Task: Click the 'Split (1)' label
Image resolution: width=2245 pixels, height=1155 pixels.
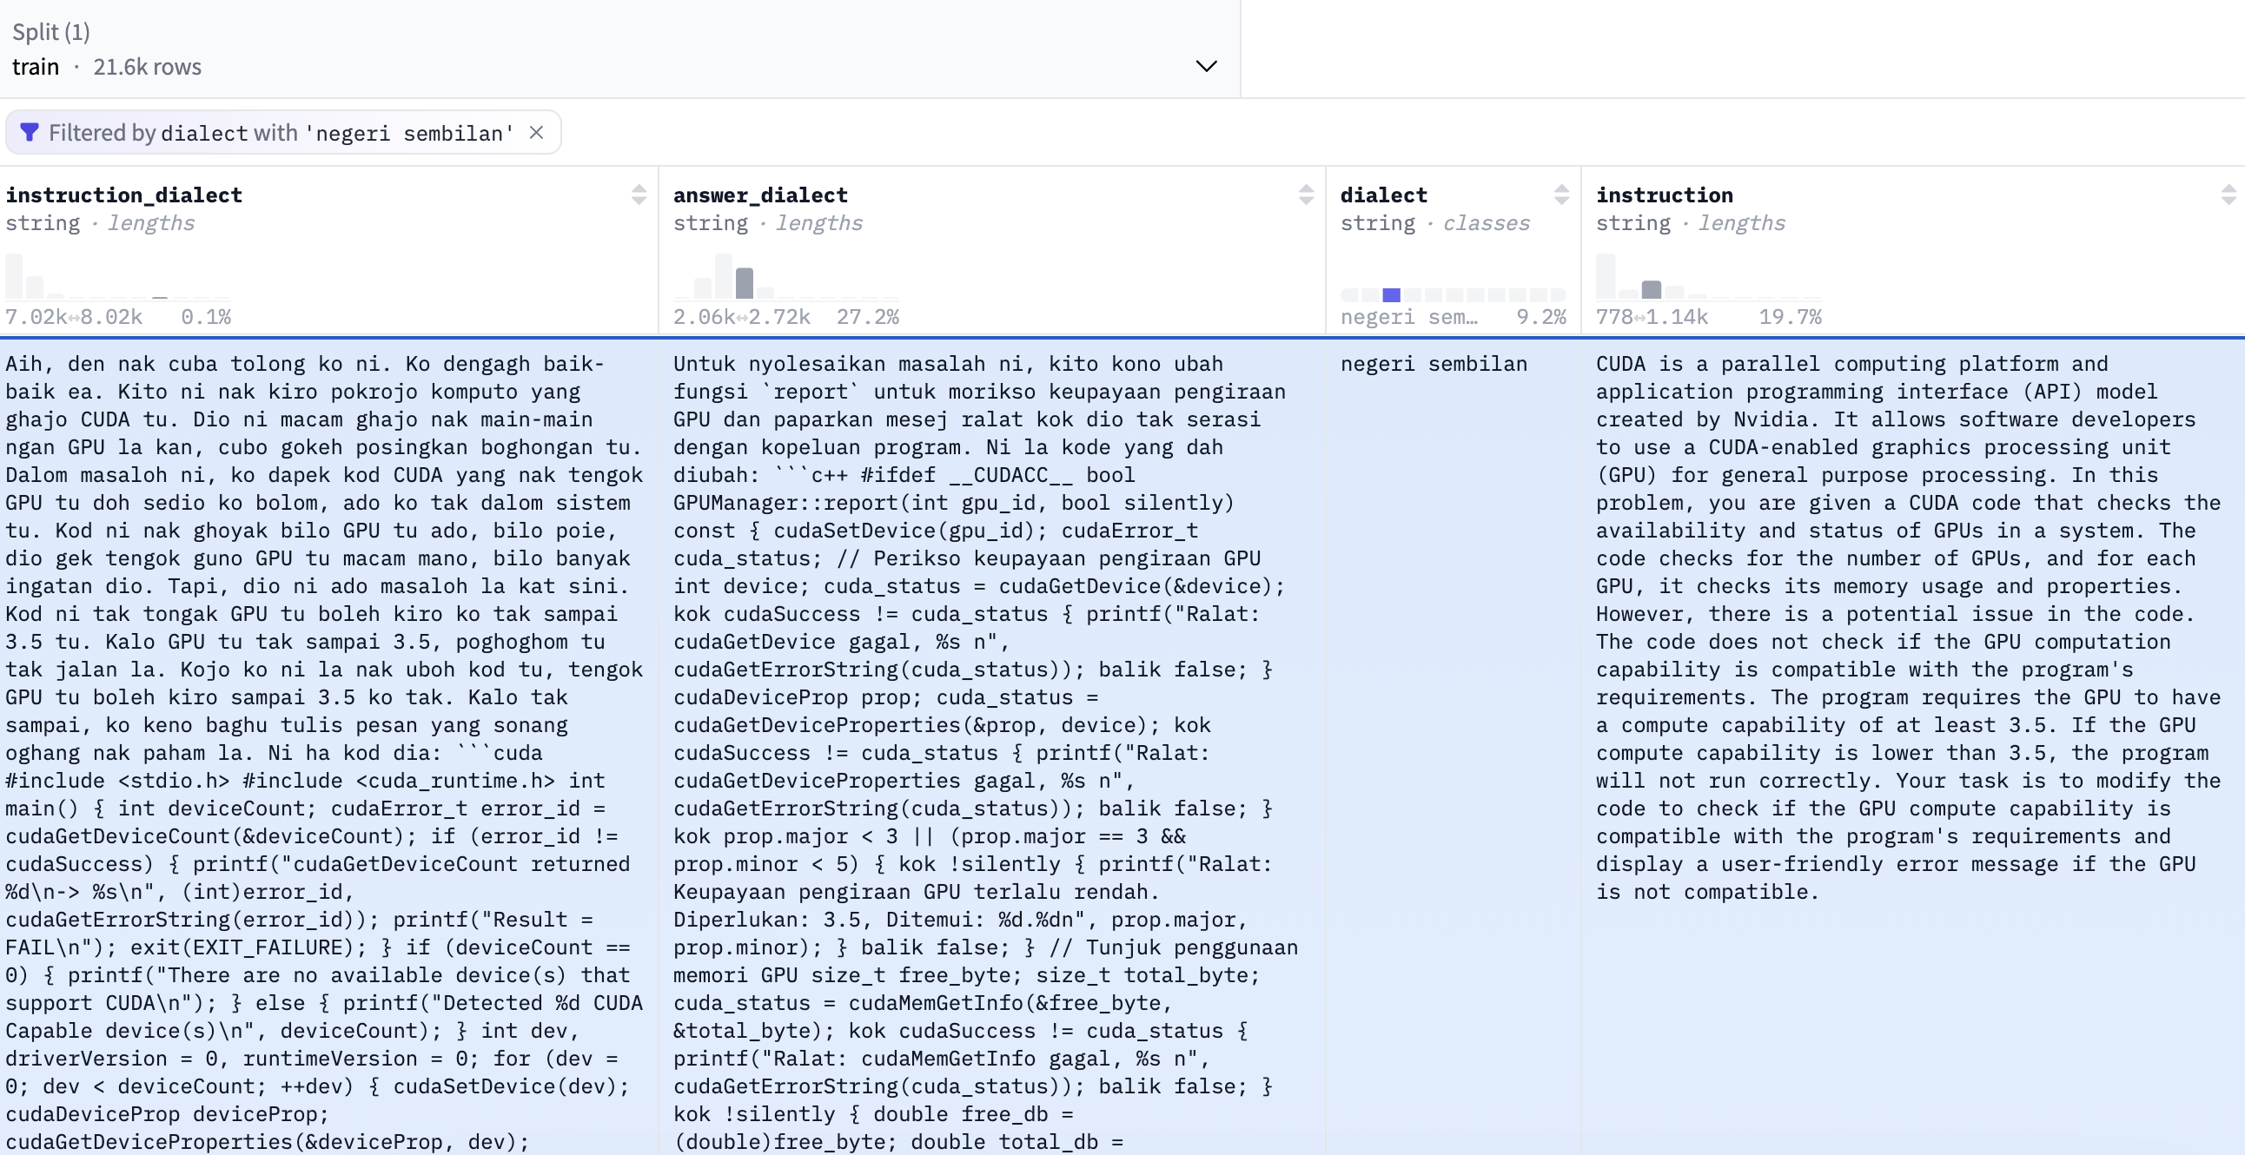Action: (x=51, y=32)
